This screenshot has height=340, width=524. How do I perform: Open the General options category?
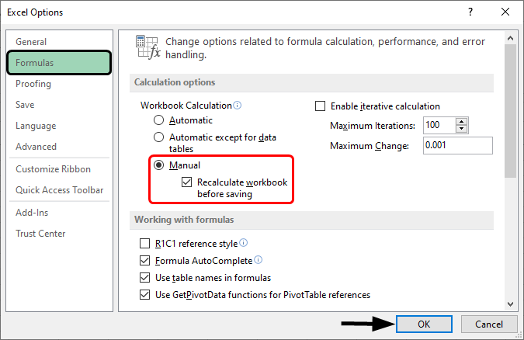(x=31, y=42)
